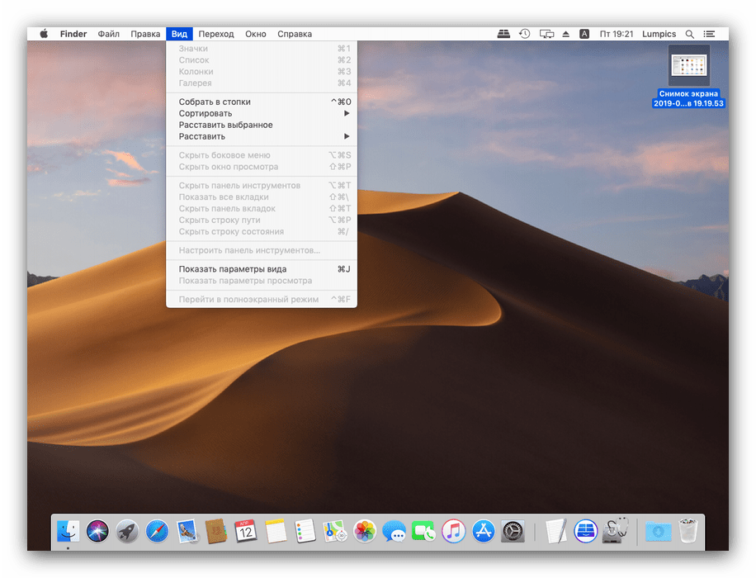Open the Time Machine menu bar icon
This screenshot has height=578, width=756.
coord(525,34)
